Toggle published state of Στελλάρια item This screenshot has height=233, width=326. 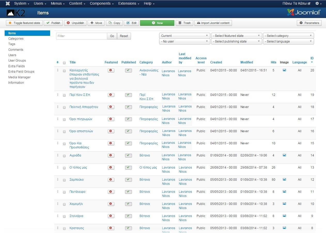click(128, 216)
